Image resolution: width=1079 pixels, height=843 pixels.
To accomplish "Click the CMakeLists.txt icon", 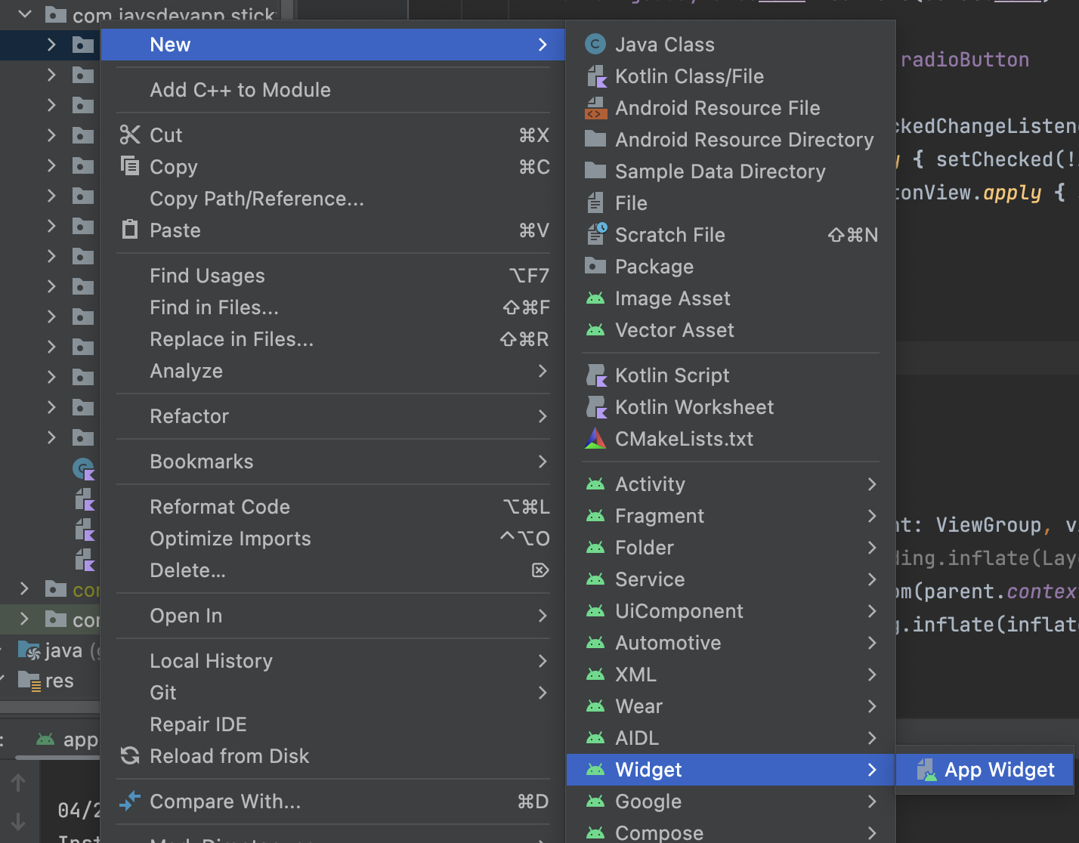I will [x=595, y=439].
